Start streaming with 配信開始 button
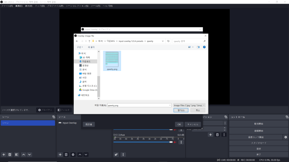Viewport: 289px width, 162px height. point(258,124)
